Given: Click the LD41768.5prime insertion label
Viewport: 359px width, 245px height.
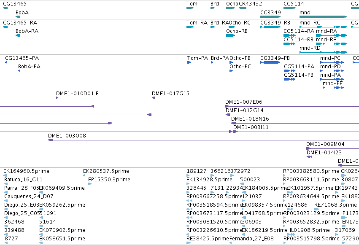Looking at the screenshot, I should (x=263, y=213).
